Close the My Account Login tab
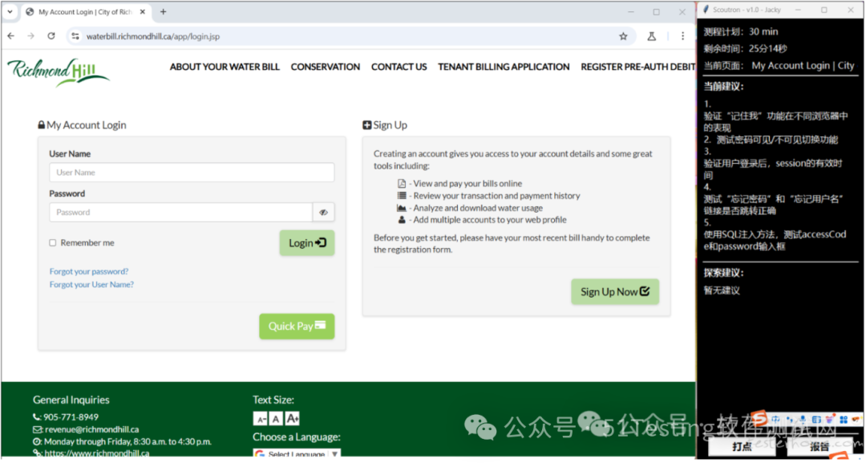This screenshot has height=463, width=866. pyautogui.click(x=143, y=11)
